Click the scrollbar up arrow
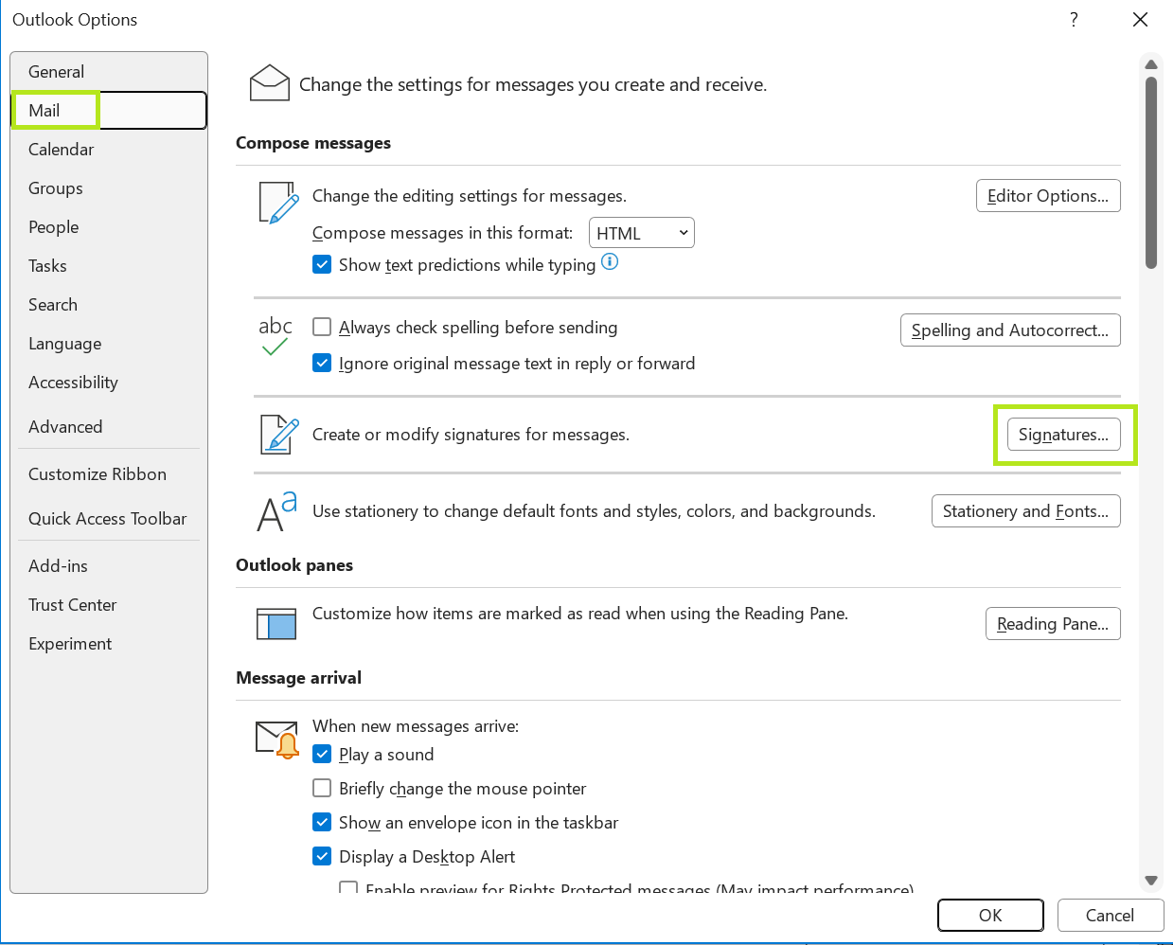This screenshot has width=1173, height=945. point(1151,64)
